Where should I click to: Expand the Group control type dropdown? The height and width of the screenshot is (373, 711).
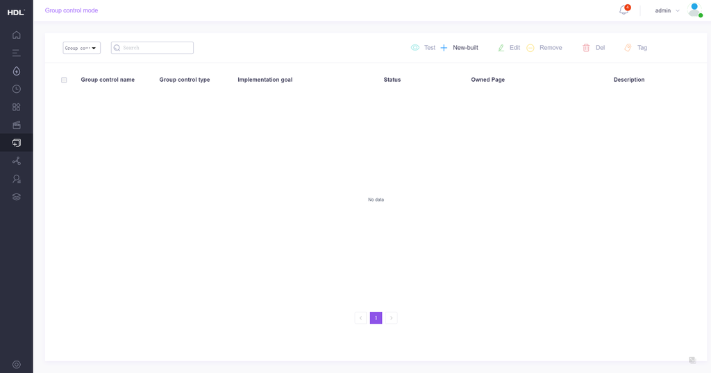pyautogui.click(x=81, y=48)
